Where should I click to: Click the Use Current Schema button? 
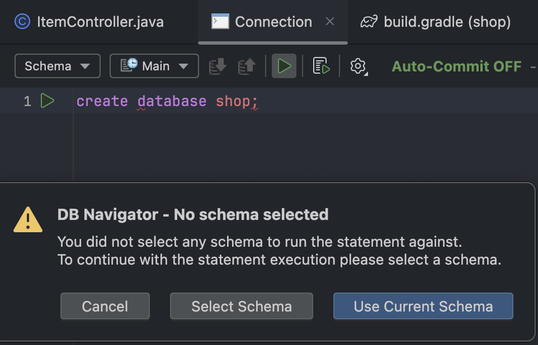coord(423,306)
